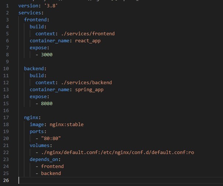Screen dimensions: 223x186
Task: Click the 'nginx:' service key
Action: 32,118
